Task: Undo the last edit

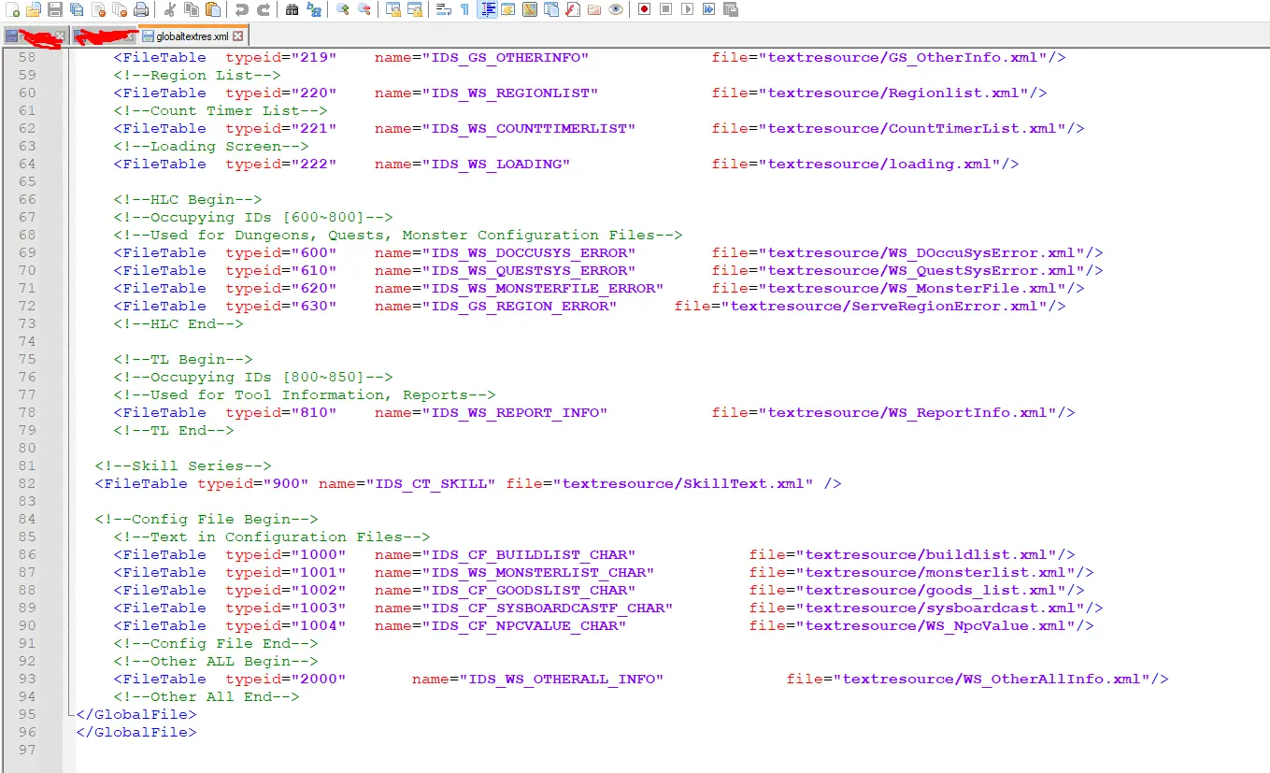Action: click(x=241, y=9)
